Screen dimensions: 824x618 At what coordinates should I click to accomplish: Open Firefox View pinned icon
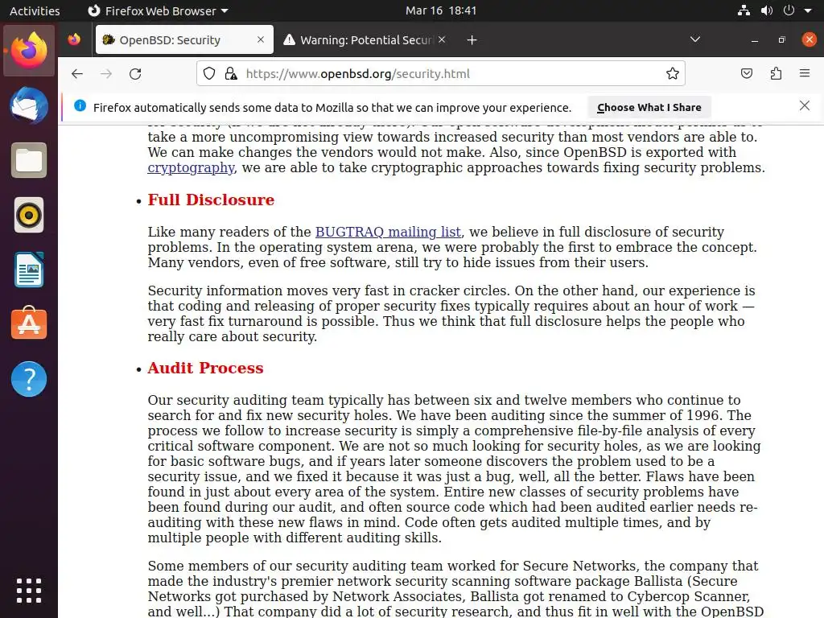[x=74, y=39]
